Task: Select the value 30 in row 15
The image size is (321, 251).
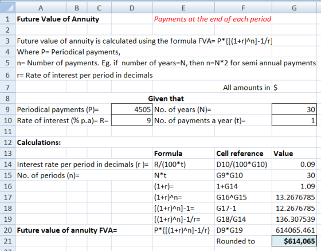Action: tap(294, 175)
